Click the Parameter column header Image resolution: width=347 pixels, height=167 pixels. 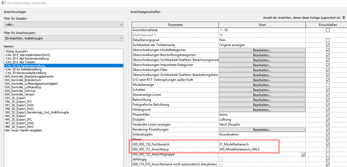click(x=175, y=25)
